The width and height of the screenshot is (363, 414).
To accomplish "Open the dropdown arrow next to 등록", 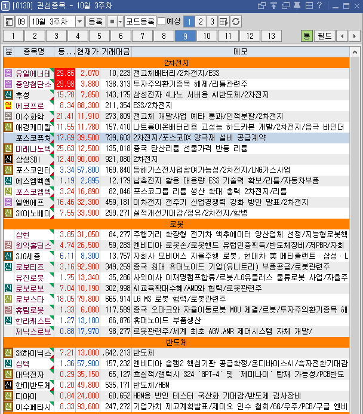I will pyautogui.click(x=116, y=22).
